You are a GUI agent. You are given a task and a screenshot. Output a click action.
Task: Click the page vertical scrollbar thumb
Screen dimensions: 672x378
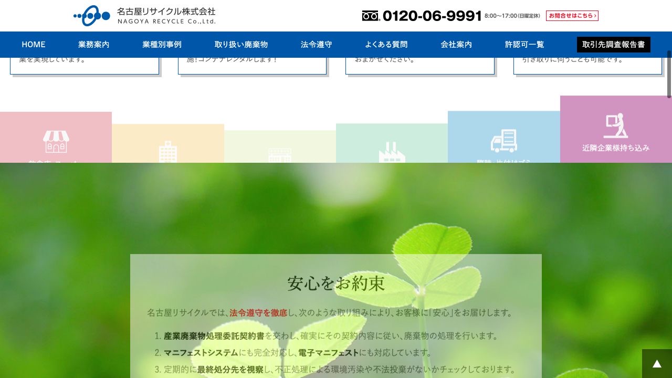[669, 74]
